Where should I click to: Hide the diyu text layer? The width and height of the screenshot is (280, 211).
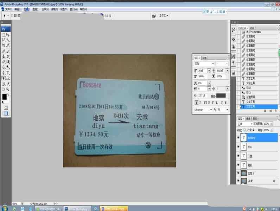tap(238, 147)
